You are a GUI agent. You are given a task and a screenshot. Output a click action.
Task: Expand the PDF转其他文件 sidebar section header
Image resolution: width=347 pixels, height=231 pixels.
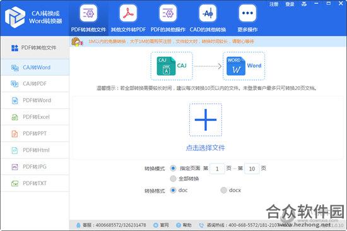click(35, 48)
